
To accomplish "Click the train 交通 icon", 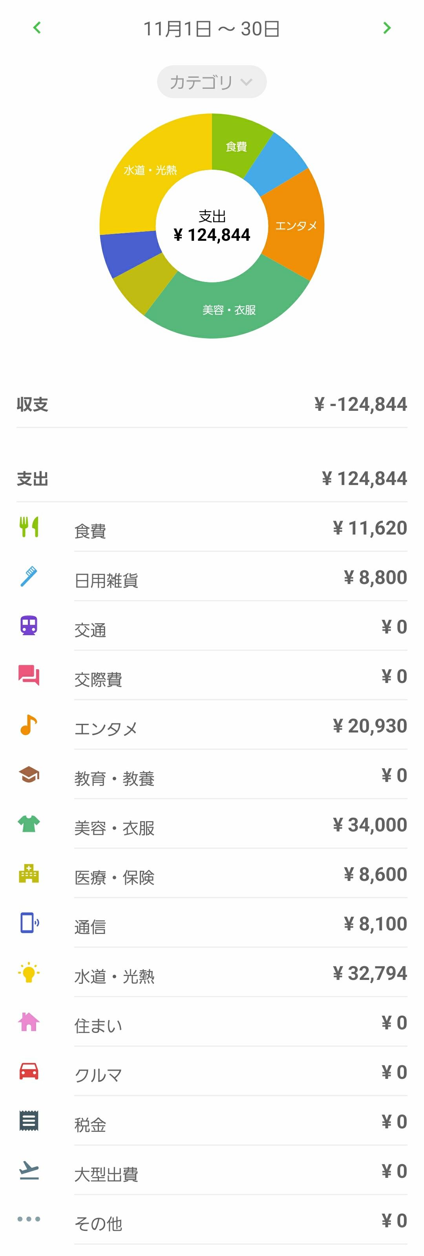I will 29,626.
